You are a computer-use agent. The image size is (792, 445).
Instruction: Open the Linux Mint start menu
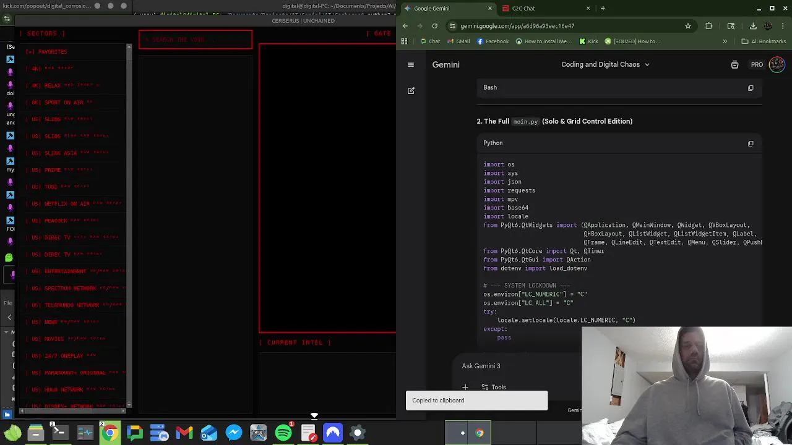coord(12,433)
